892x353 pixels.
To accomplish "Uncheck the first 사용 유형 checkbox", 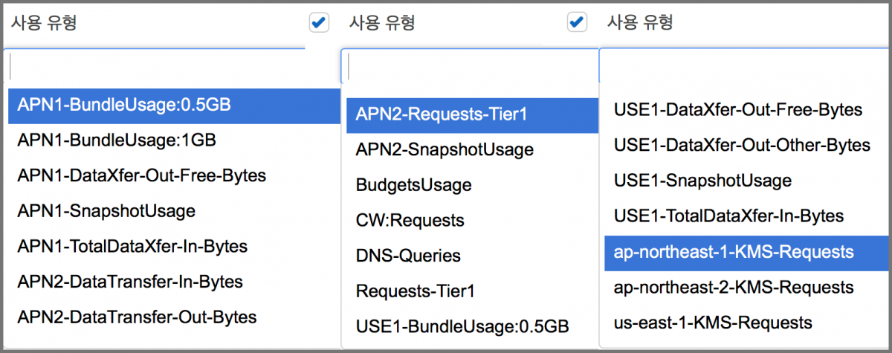I will coord(319,23).
